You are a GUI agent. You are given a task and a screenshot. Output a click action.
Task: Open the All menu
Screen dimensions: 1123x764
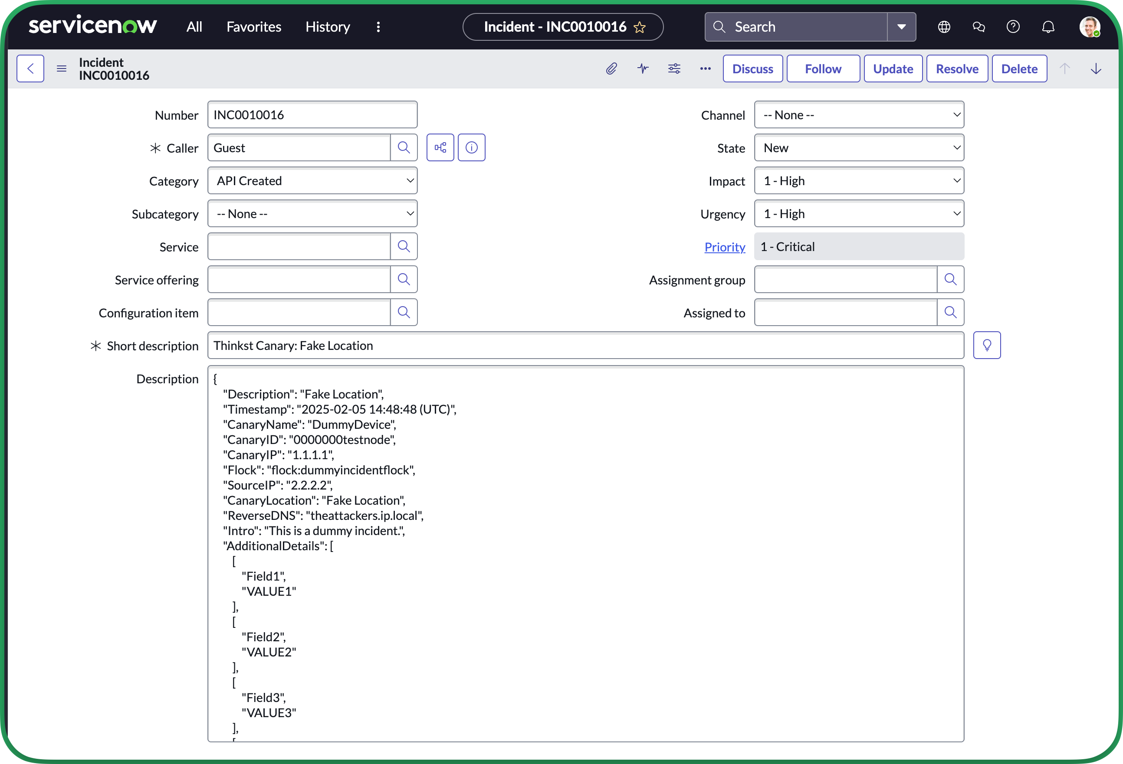tap(194, 26)
